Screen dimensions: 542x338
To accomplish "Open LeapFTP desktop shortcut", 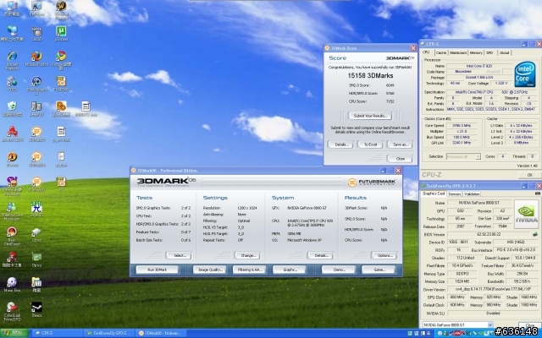I will [36, 109].
